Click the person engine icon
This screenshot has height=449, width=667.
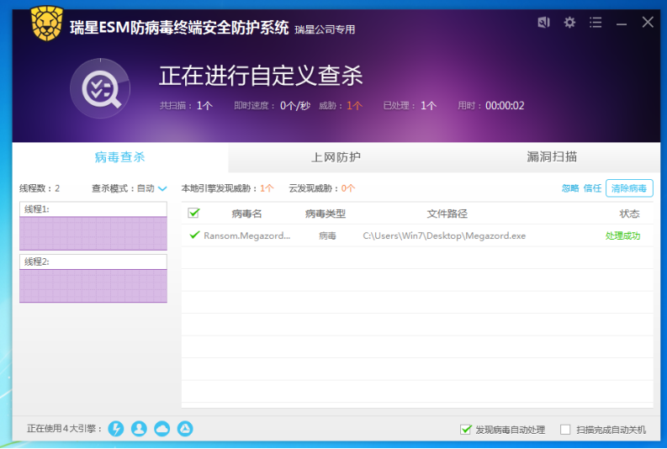[139, 429]
